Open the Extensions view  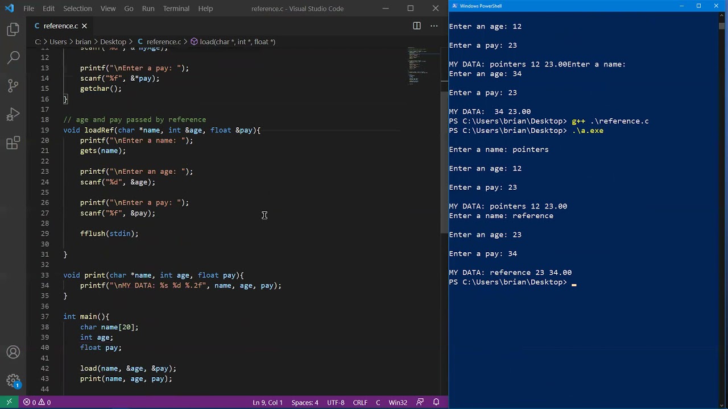(13, 143)
